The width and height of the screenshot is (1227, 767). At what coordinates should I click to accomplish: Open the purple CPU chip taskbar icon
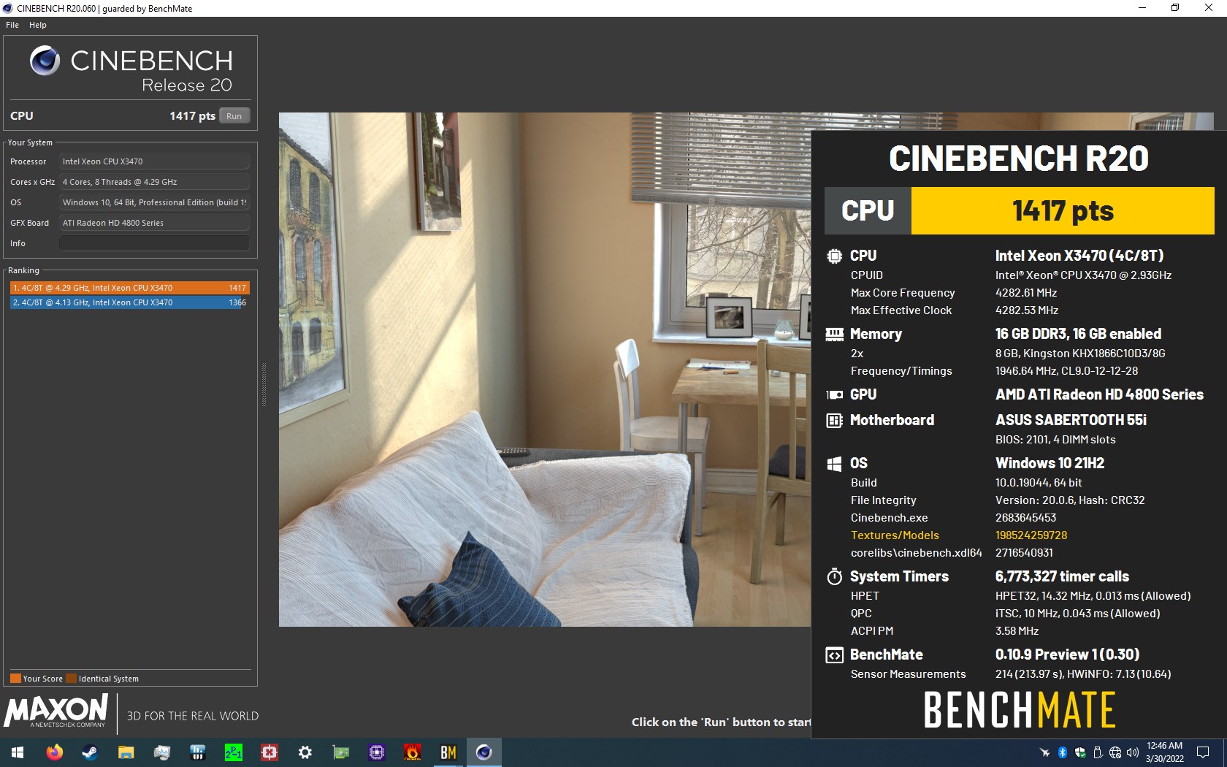point(377,752)
